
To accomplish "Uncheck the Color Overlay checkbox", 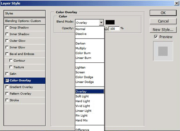I will [x=7, y=80].
